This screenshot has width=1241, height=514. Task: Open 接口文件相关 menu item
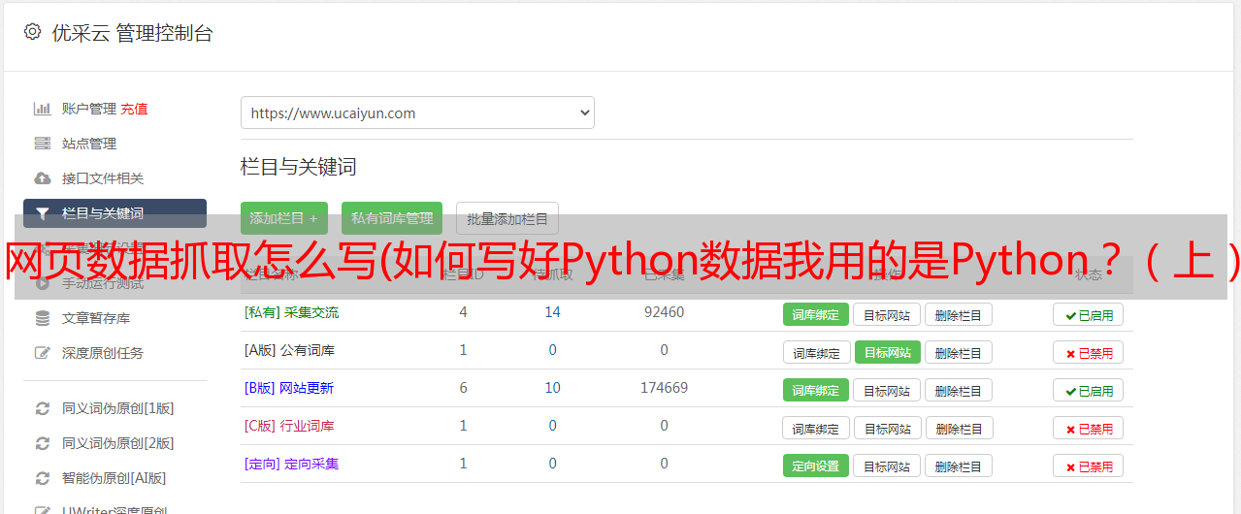[103, 178]
